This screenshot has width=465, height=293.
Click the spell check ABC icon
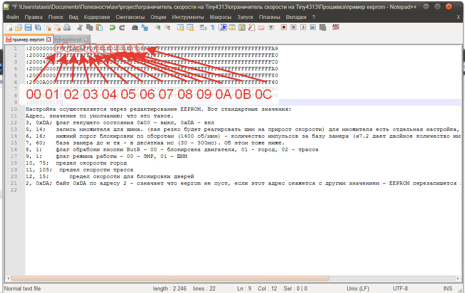pyautogui.click(x=335, y=27)
